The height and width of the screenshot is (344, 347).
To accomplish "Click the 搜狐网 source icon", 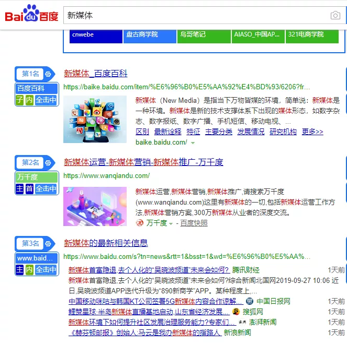I will coord(236,312).
